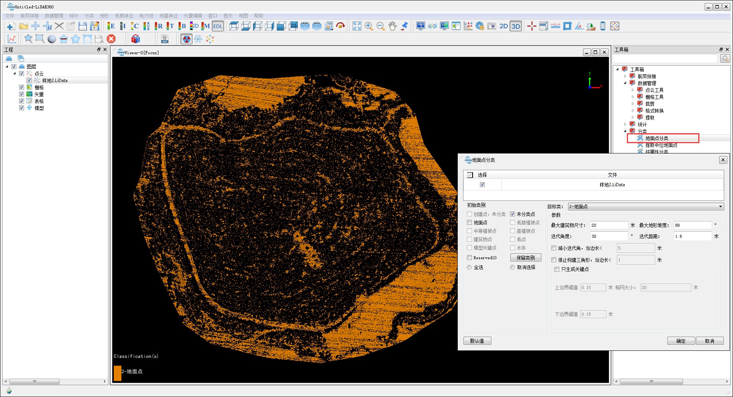Check the 建筑物点 class box
Viewport: 733px width, 397px height.
(x=470, y=239)
